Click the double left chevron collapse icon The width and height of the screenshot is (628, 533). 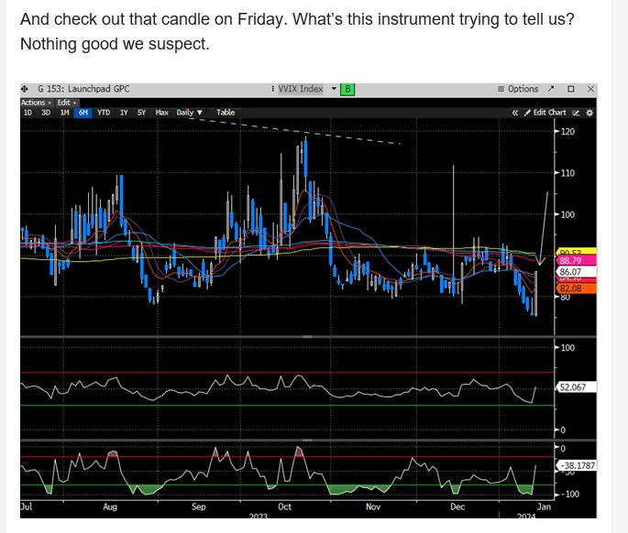click(x=515, y=113)
